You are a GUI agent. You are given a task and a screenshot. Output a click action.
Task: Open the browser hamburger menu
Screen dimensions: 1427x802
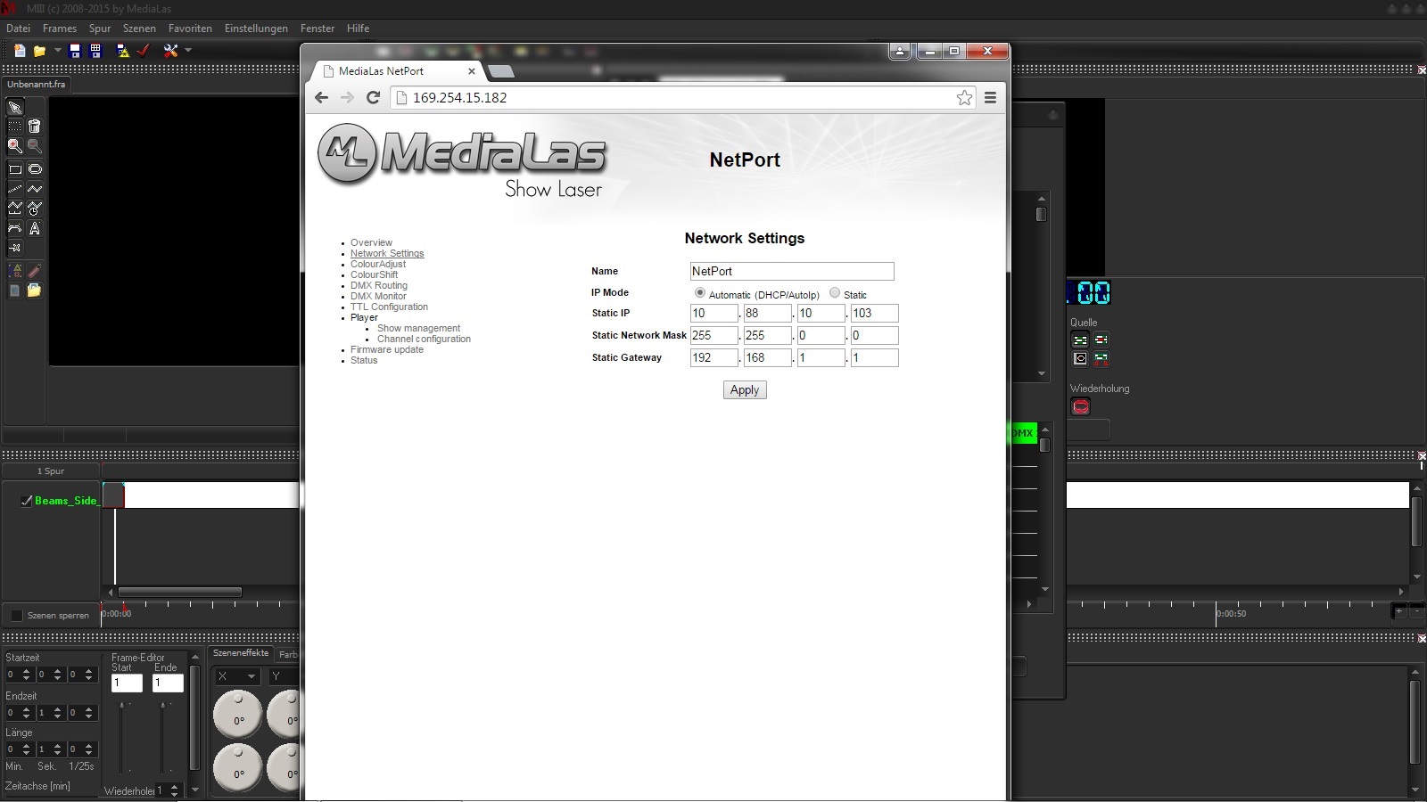(x=990, y=98)
